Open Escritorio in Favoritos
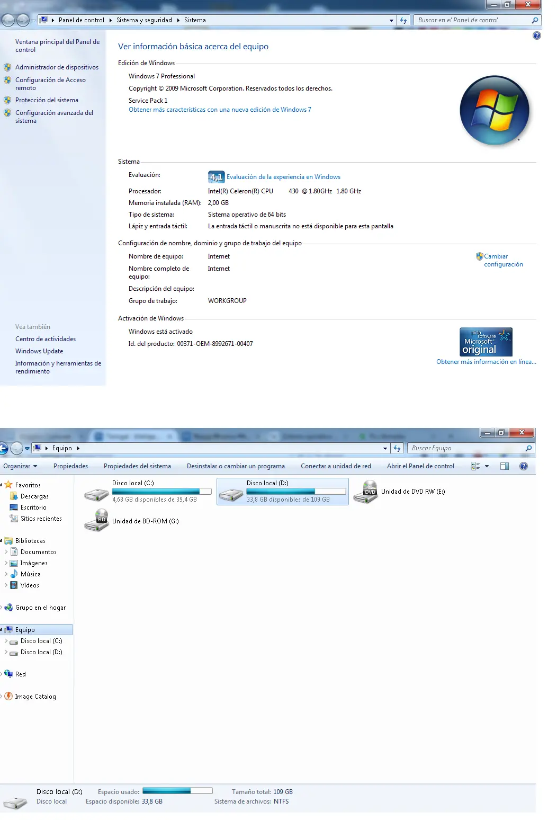Viewport: 557px width, 820px height. [x=33, y=507]
